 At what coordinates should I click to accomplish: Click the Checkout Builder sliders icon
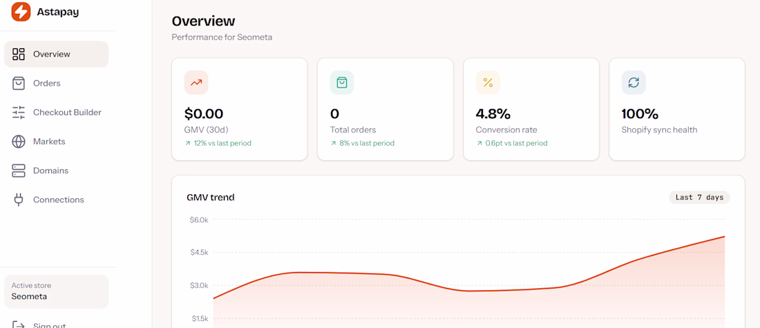(x=19, y=113)
